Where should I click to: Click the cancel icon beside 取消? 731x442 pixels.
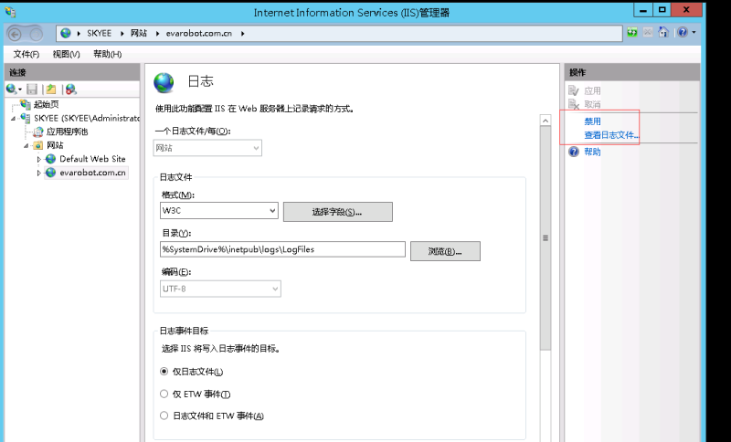coord(574,104)
